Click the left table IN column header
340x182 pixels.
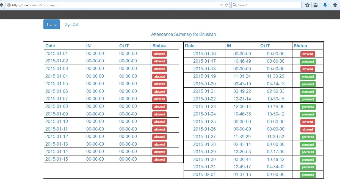89,46
